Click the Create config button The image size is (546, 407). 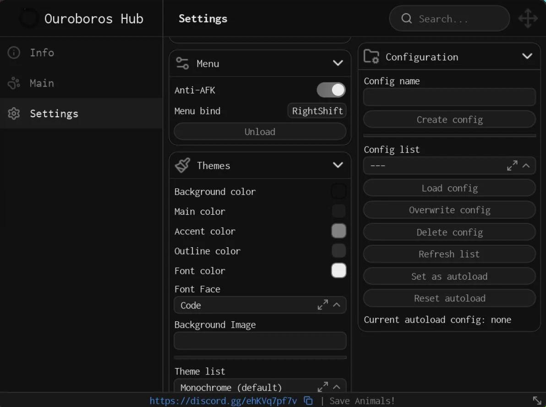click(x=449, y=120)
